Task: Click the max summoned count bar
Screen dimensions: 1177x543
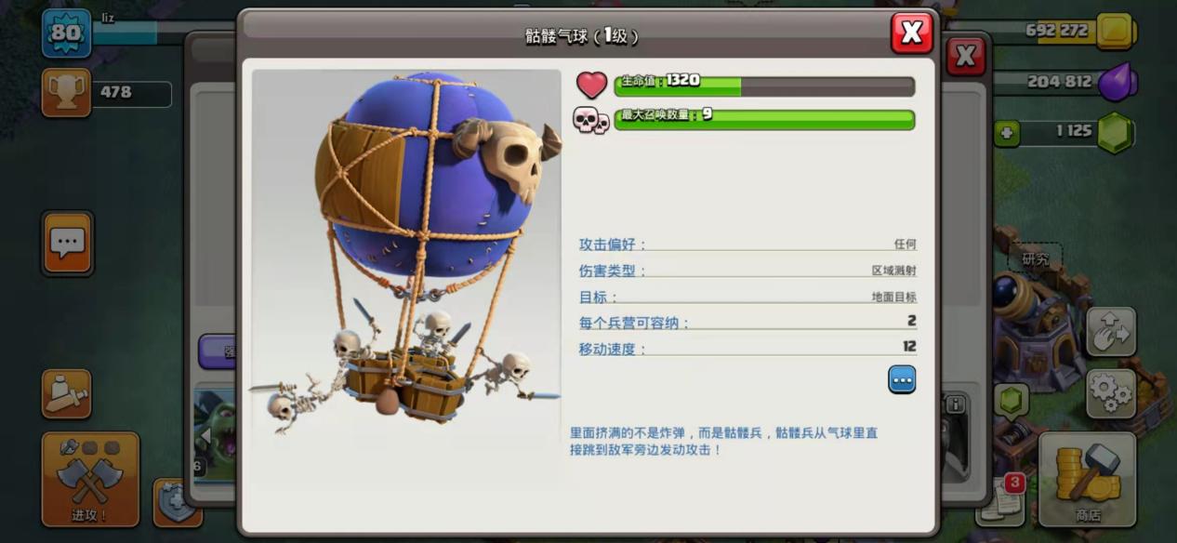Action: tap(764, 120)
